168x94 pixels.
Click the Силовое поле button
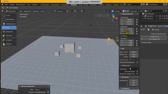click(154, 37)
